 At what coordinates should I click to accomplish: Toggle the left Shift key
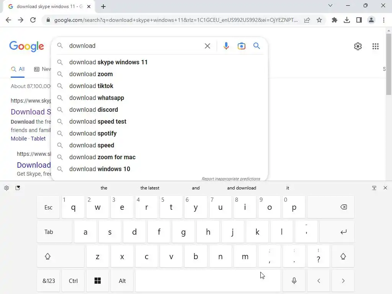pos(60,256)
